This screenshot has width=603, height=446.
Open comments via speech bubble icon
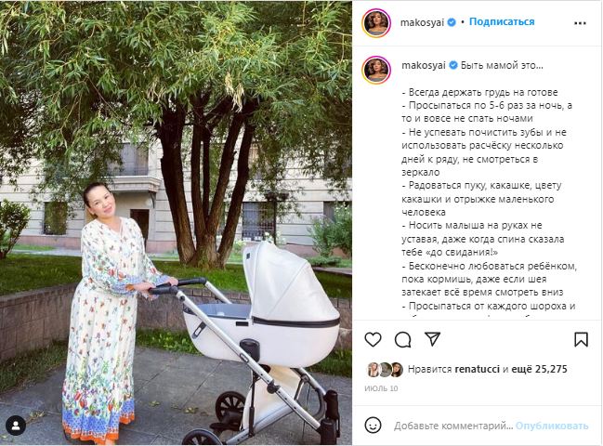point(402,340)
